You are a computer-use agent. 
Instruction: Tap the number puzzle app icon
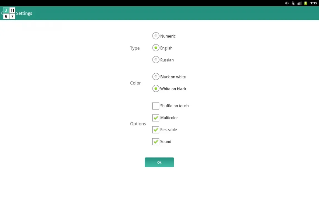(x=9, y=13)
